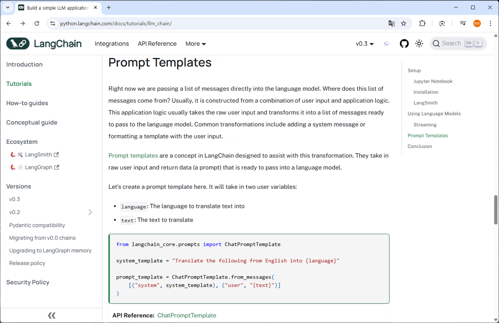This screenshot has height=323, width=499.
Task: Jump to Setup in table of contents
Action: [x=414, y=70]
